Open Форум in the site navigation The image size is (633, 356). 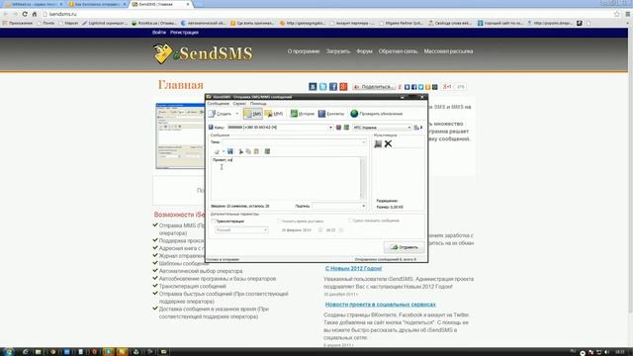click(364, 51)
